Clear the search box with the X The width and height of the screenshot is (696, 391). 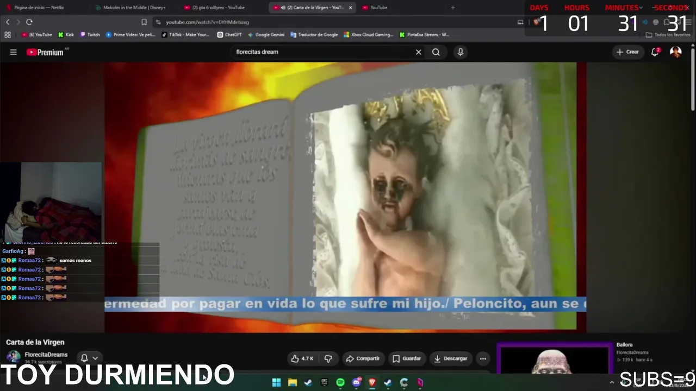point(418,52)
